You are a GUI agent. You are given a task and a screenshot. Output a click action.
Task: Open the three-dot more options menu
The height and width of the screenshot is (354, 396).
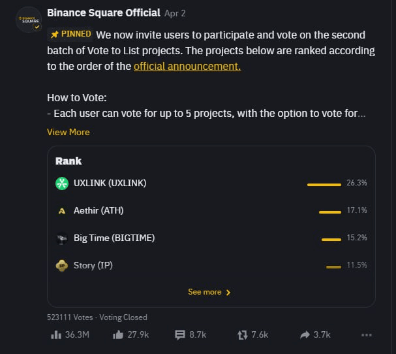pyautogui.click(x=367, y=335)
